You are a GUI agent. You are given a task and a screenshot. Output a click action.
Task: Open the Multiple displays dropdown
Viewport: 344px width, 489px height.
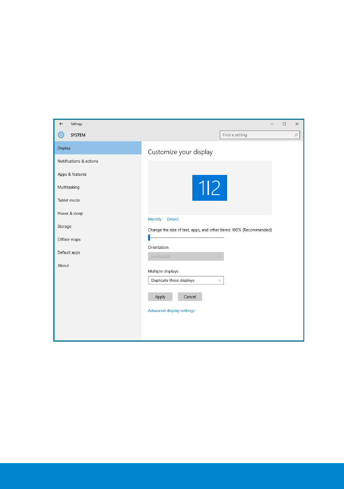pyautogui.click(x=186, y=280)
